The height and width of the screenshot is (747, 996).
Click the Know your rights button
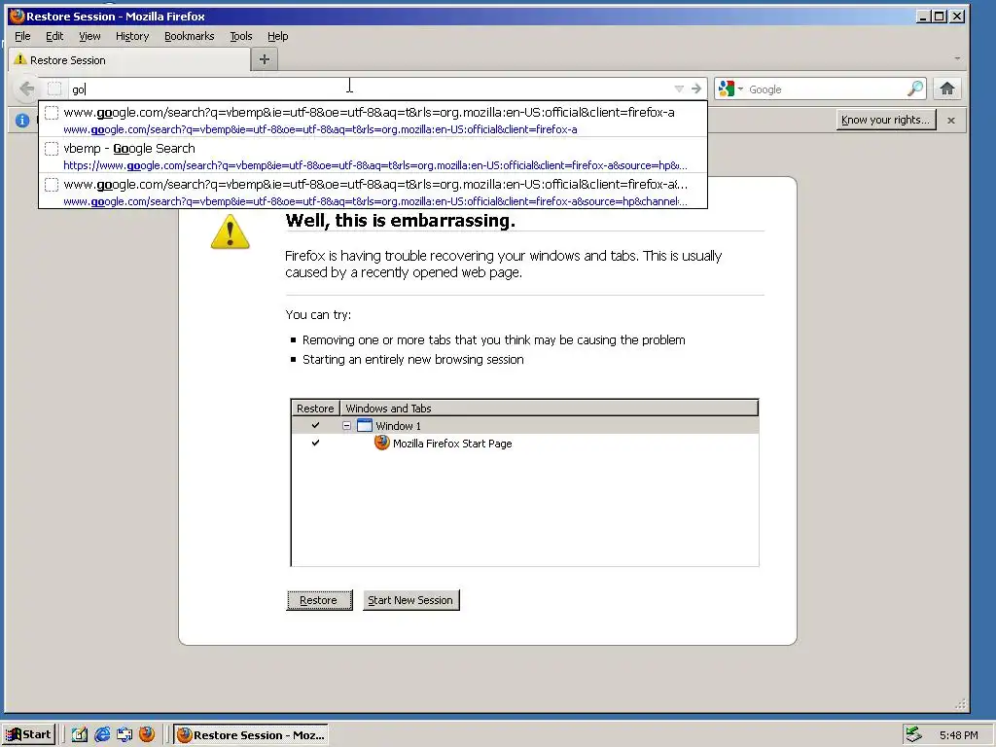point(886,120)
